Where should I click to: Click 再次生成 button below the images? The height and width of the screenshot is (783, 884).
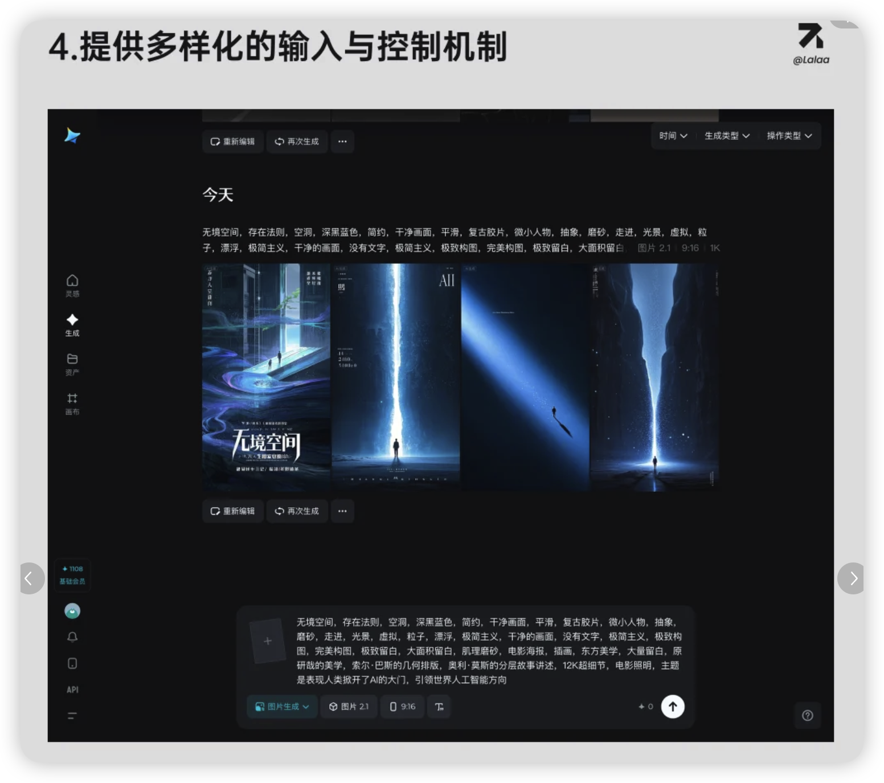[297, 511]
